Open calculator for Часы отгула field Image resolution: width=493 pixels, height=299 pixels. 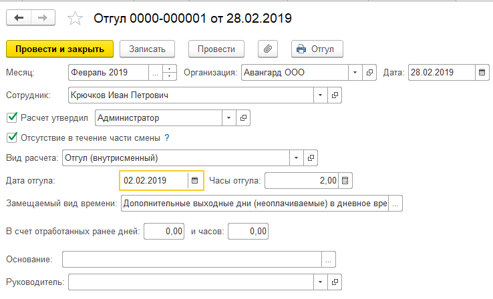(345, 180)
